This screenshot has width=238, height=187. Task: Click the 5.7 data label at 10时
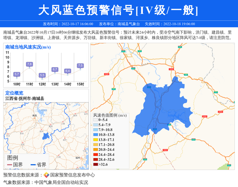17,74
